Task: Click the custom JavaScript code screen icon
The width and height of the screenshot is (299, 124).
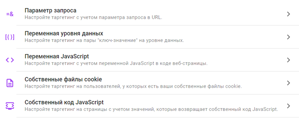Action: (x=10, y=106)
